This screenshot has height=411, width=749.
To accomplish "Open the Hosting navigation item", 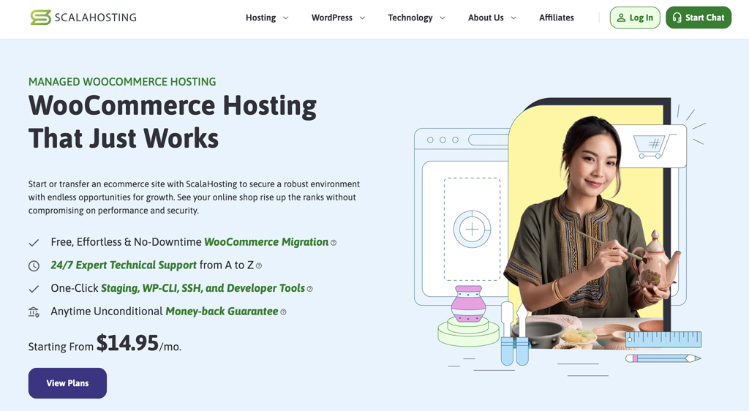I will pyautogui.click(x=261, y=18).
